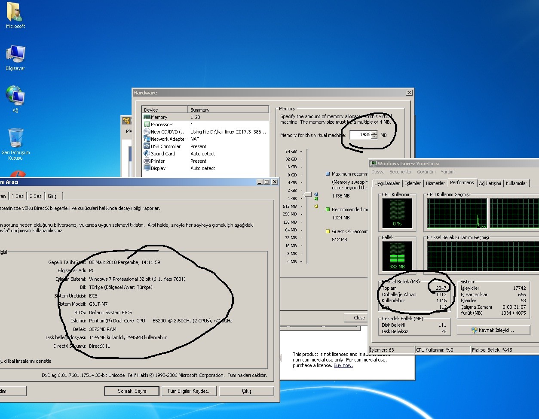
Task: Open the Görünüm menu in Task Manager
Action: [x=426, y=172]
